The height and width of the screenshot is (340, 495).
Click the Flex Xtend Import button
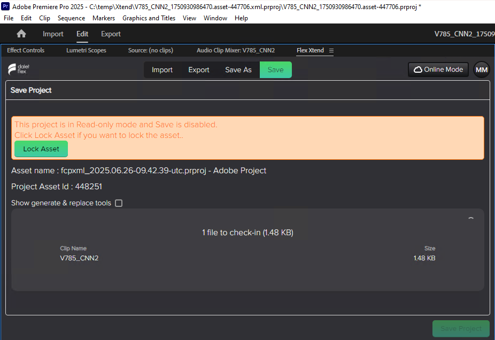click(163, 70)
